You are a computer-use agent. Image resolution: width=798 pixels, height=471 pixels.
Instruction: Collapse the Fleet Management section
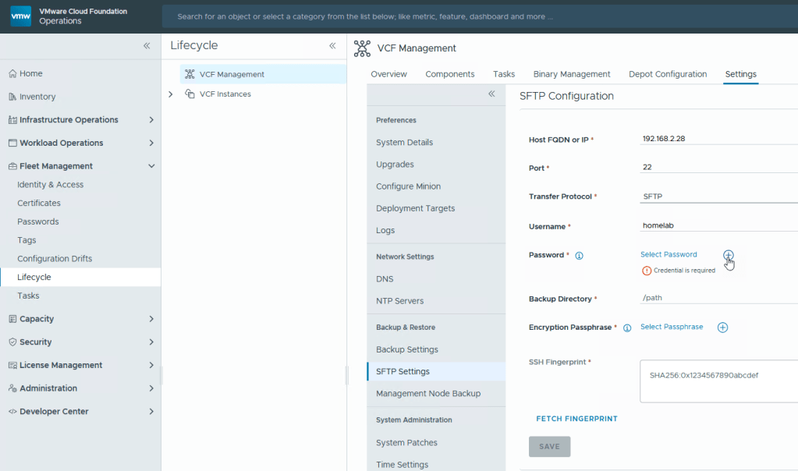click(x=151, y=166)
